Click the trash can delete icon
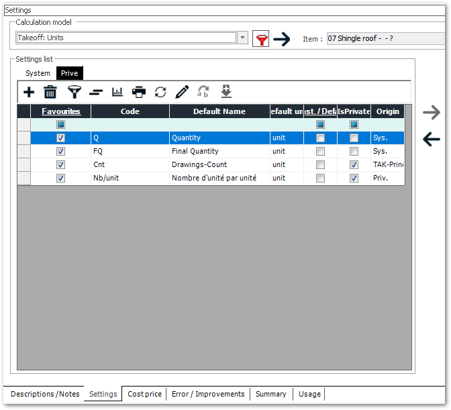Screen dimensions: 451x410 50,92
